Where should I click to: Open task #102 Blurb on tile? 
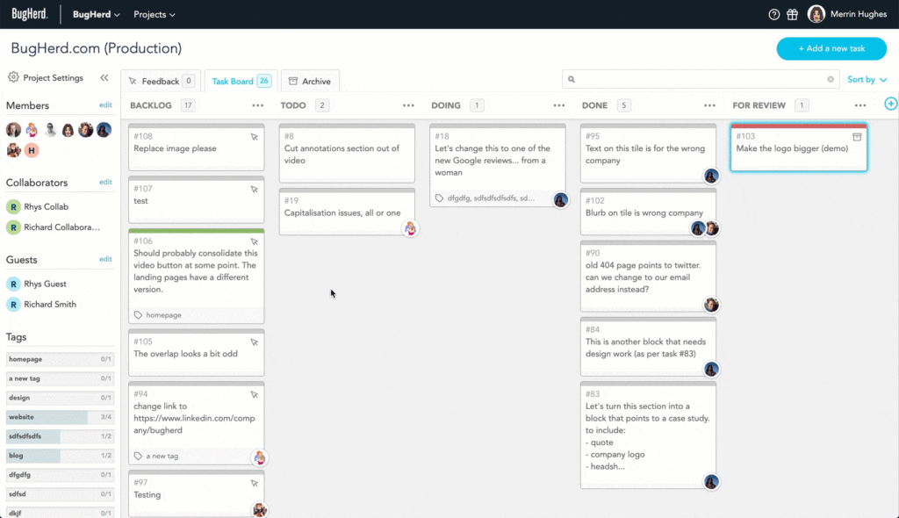pyautogui.click(x=648, y=212)
